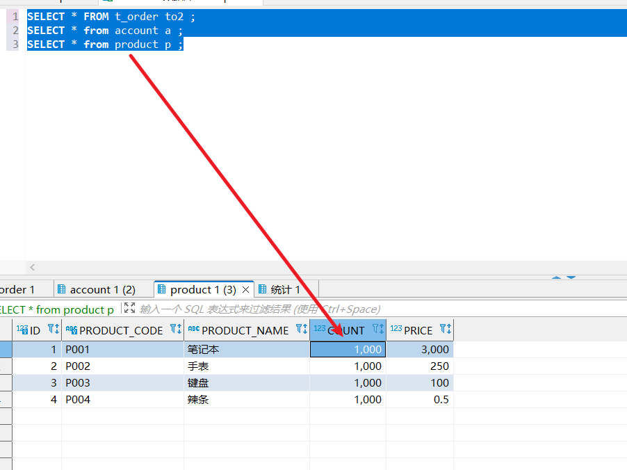Click the table icon on account 1 tab

[x=62, y=289]
